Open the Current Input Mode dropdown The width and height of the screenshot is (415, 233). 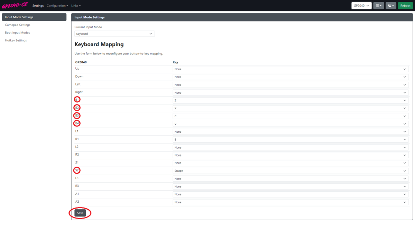[114, 34]
